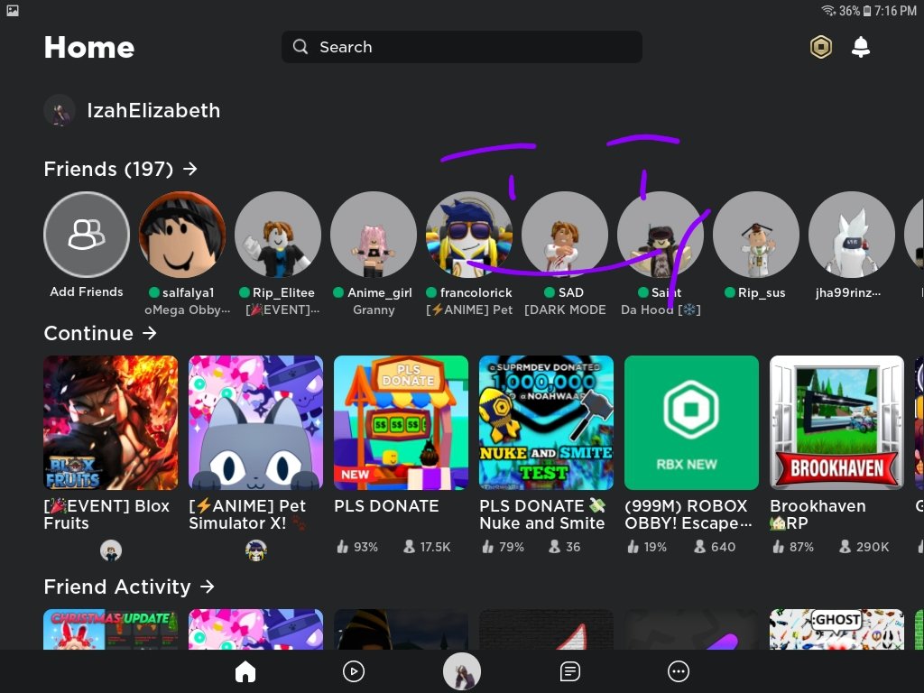Open Brookhaven RP game thumbnail
Image resolution: width=924 pixels, height=693 pixels.
[x=836, y=422]
